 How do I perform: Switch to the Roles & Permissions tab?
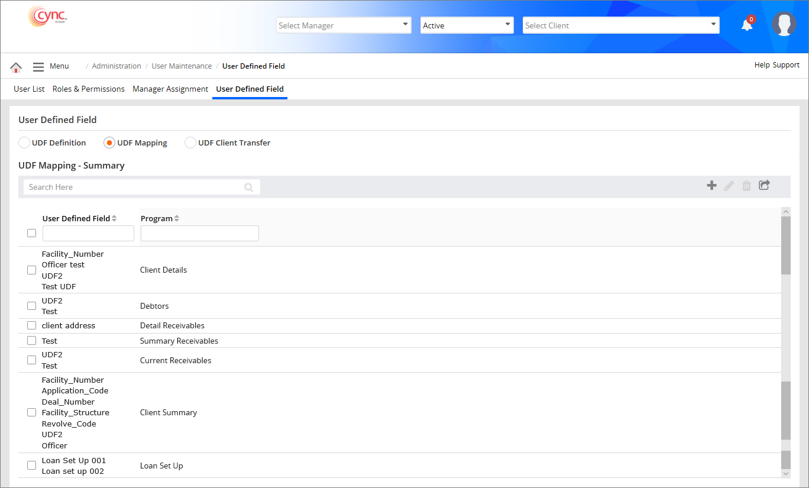[x=88, y=89]
